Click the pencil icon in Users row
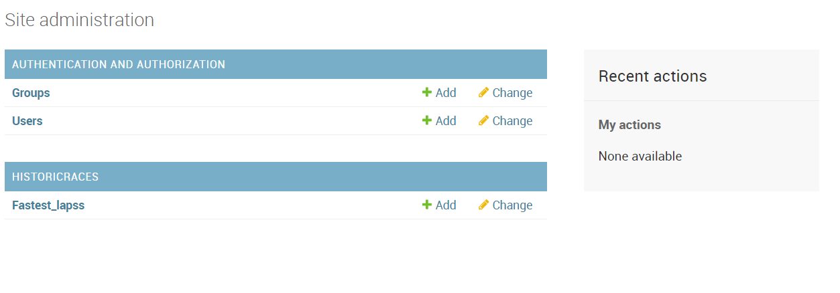The height and width of the screenshot is (293, 840). click(x=483, y=121)
